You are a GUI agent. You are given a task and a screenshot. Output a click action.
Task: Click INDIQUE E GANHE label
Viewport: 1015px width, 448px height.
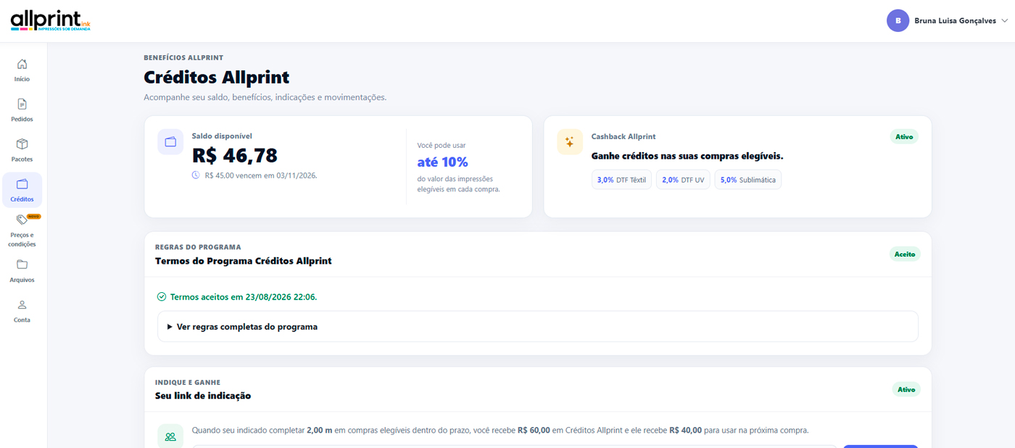(188, 383)
